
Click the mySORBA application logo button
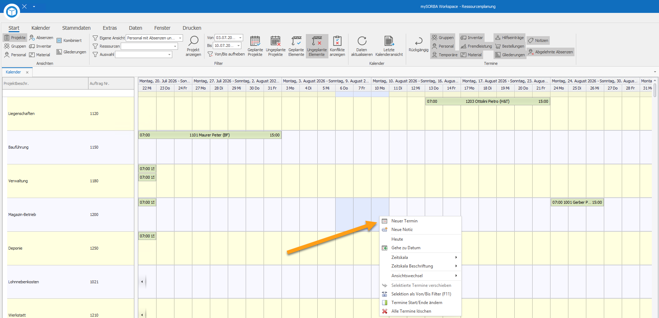coord(12,11)
